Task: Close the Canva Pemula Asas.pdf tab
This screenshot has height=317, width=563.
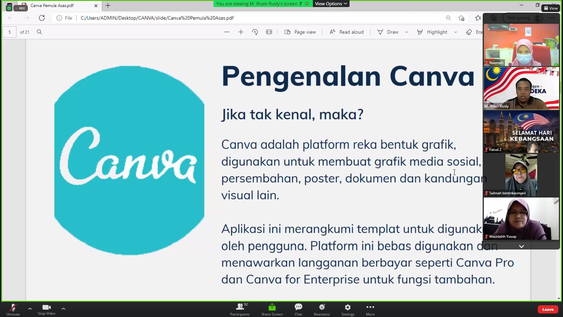Action: point(96,6)
